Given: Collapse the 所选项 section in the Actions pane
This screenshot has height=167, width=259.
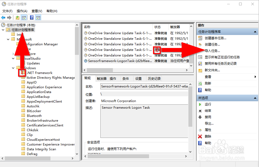Looking at the screenshot, I should (255, 98).
